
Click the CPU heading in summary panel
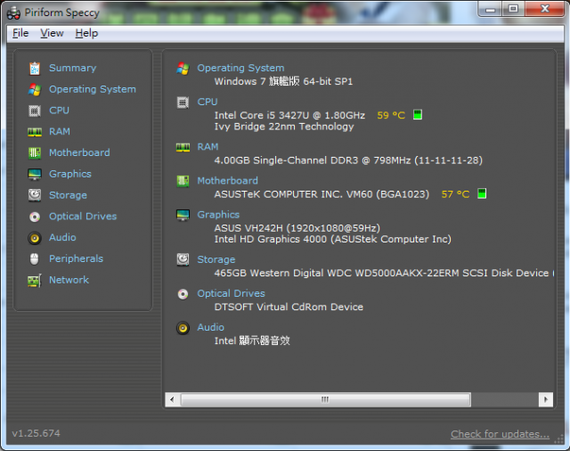(x=208, y=102)
